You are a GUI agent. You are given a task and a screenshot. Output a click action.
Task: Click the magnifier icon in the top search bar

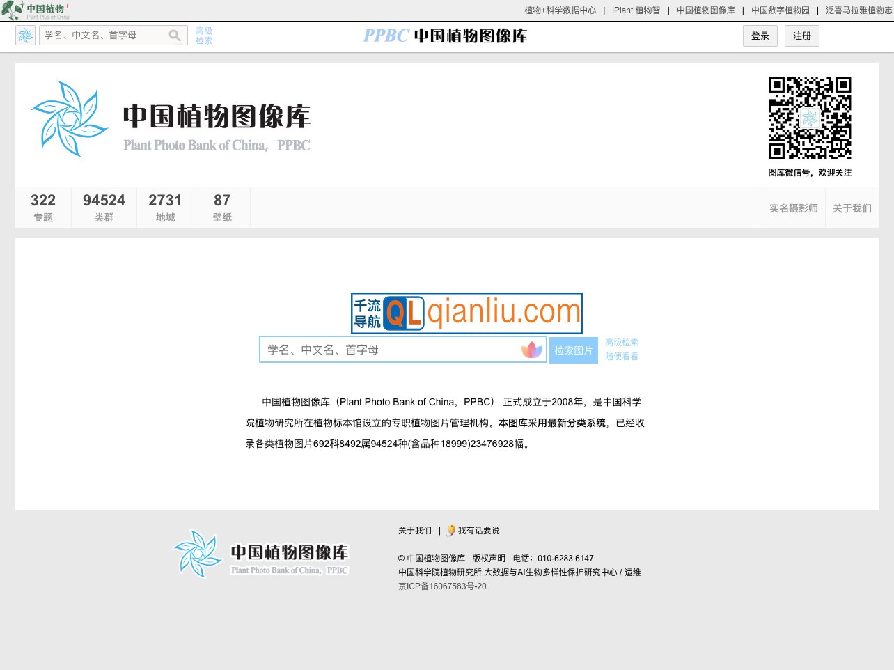coord(174,35)
